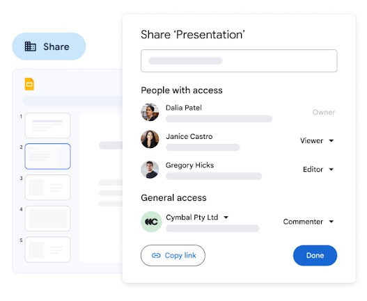Click the Cymbal Pty Ltd logo icon
The height and width of the screenshot is (301, 367).
coord(151,222)
